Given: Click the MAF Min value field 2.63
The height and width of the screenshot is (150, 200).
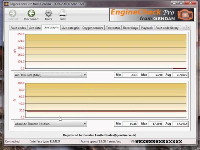Looking at the screenshot, I should [x=130, y=75].
